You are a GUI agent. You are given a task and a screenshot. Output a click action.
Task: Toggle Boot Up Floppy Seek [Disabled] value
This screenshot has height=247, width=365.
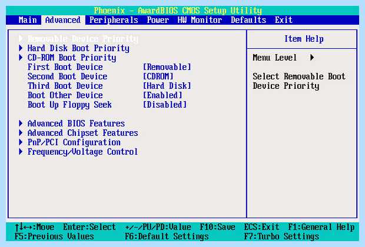click(x=165, y=105)
